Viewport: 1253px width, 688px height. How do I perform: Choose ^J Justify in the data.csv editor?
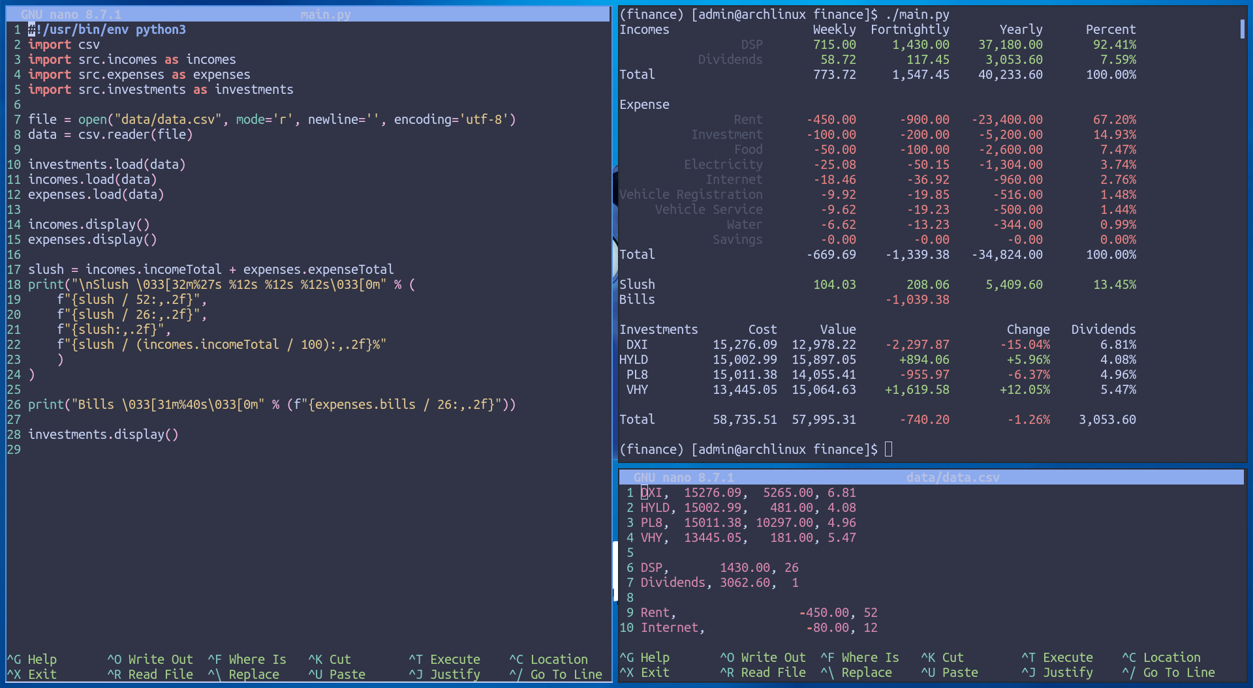pyautogui.click(x=1057, y=672)
